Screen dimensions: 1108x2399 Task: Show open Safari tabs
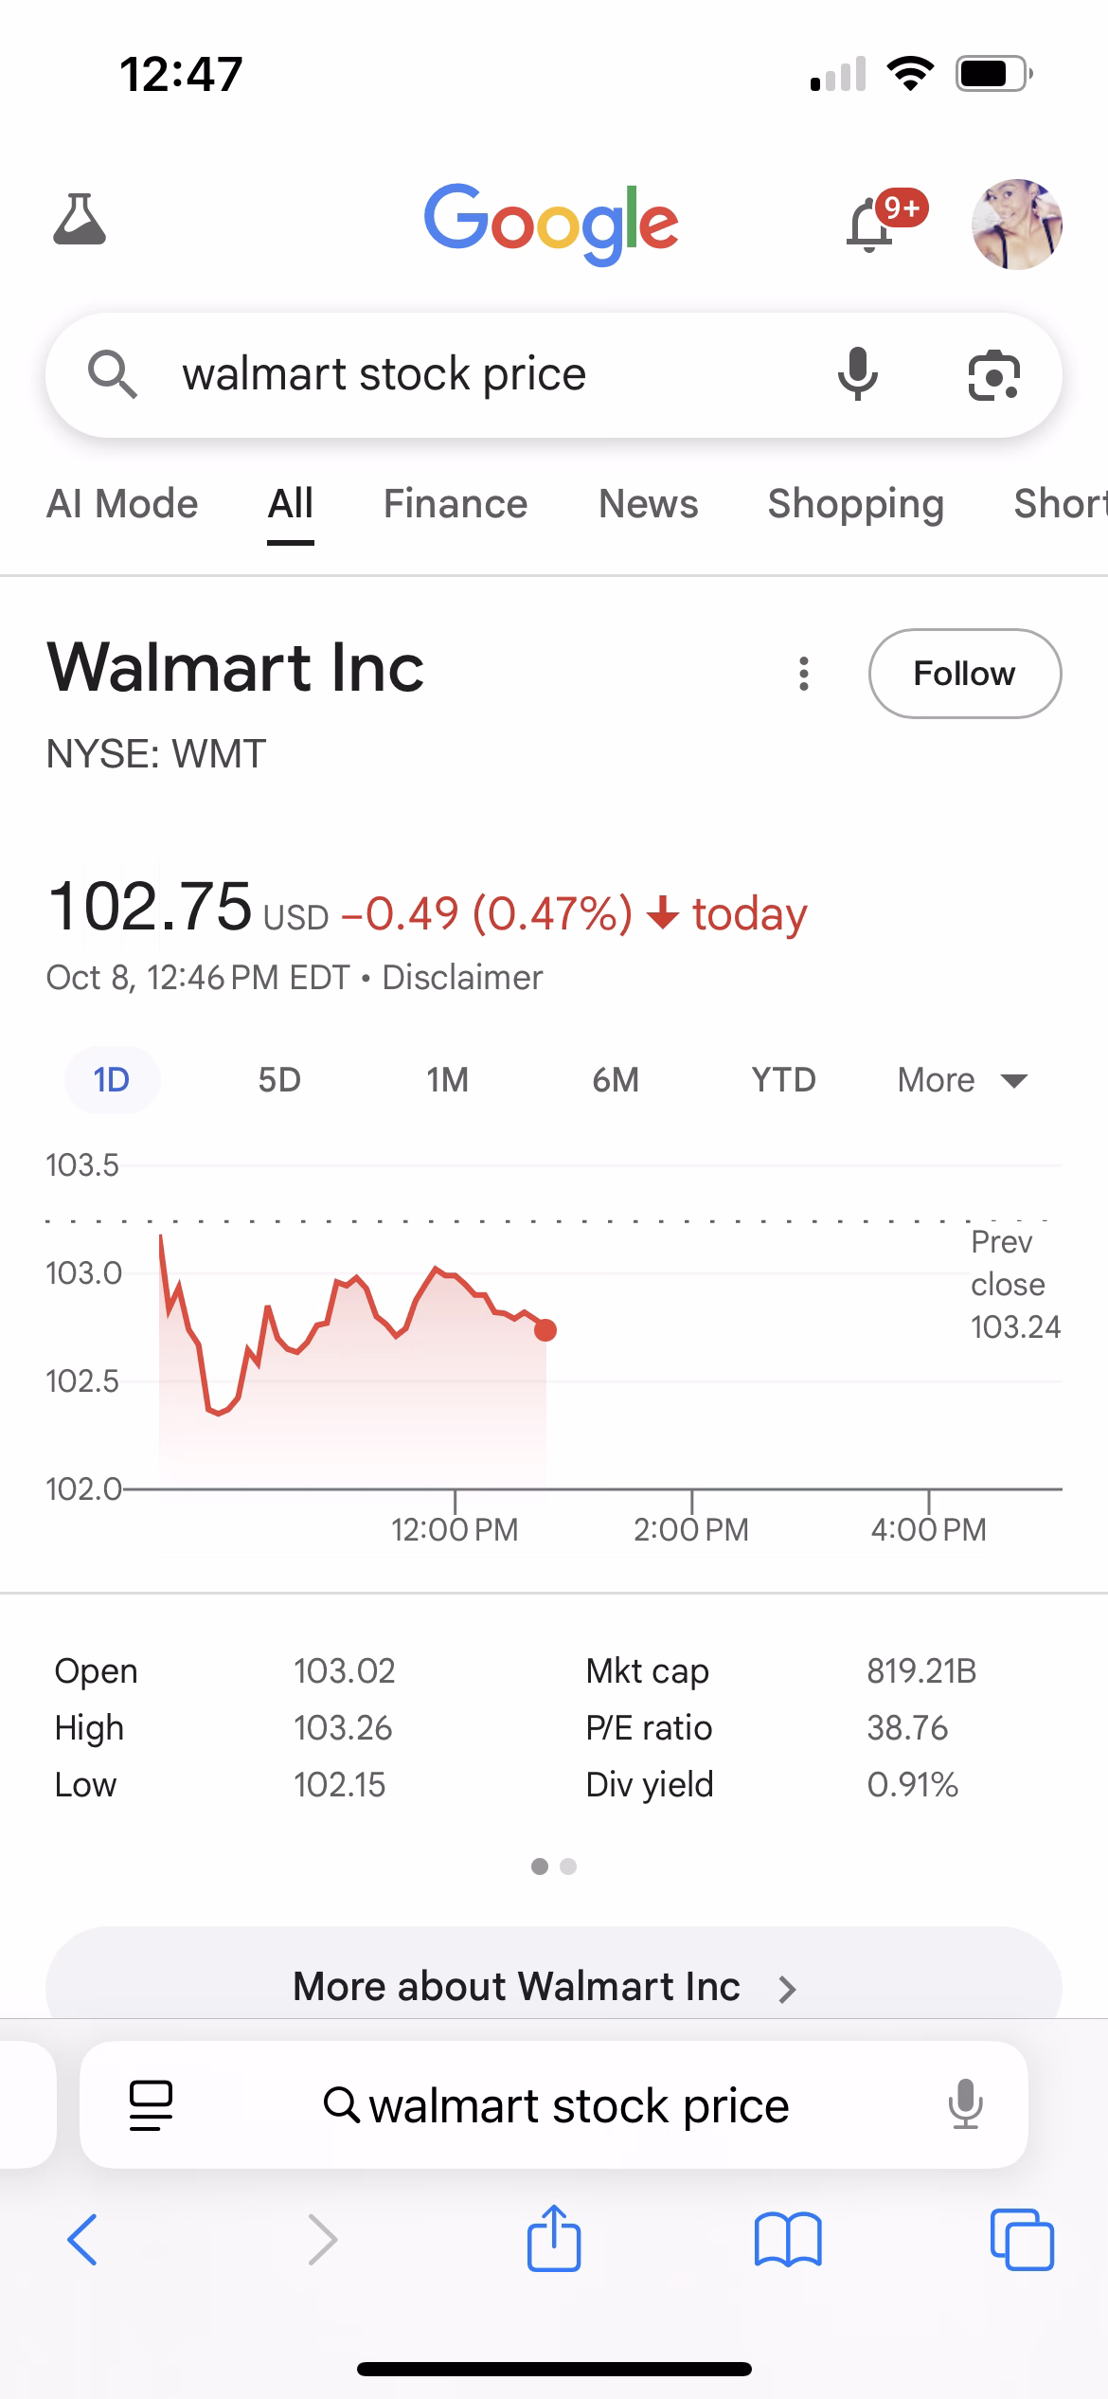(x=1022, y=2240)
